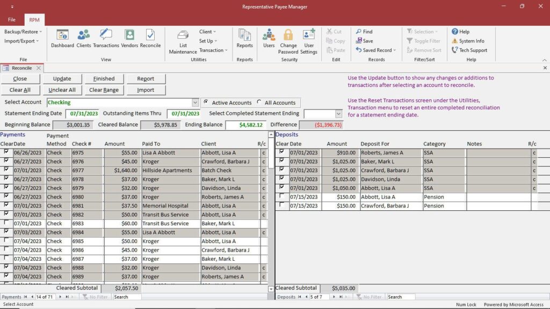Uncheck cleared box for check 6975
The width and height of the screenshot is (550, 309).
click(6, 152)
